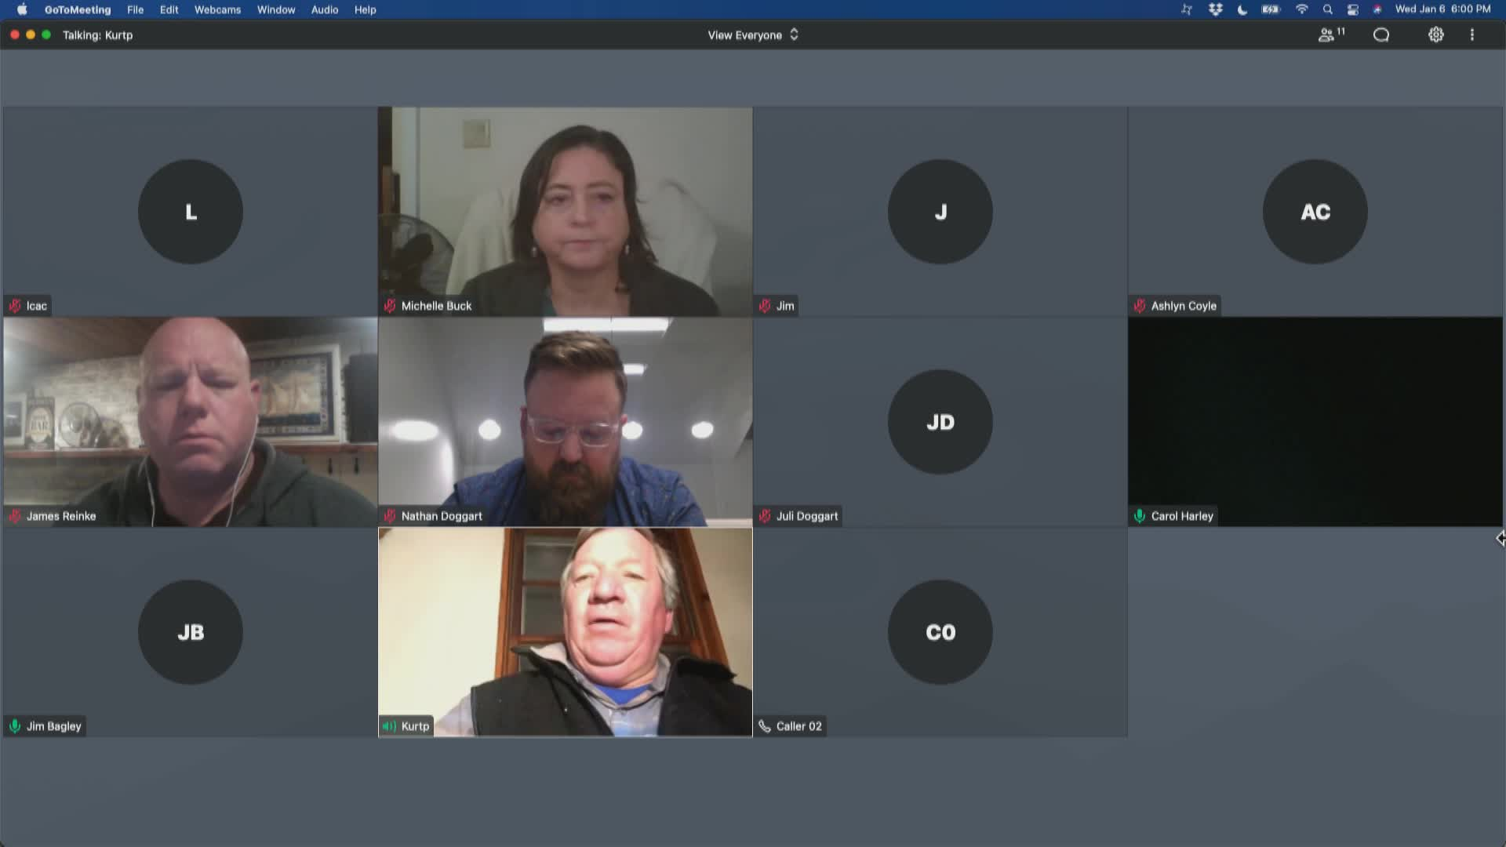Click the CO avatar circle
The width and height of the screenshot is (1506, 847).
click(940, 632)
